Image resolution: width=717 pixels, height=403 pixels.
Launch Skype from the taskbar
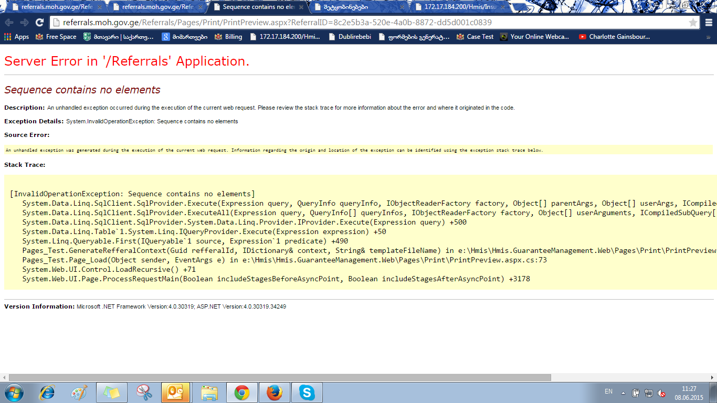pyautogui.click(x=307, y=393)
